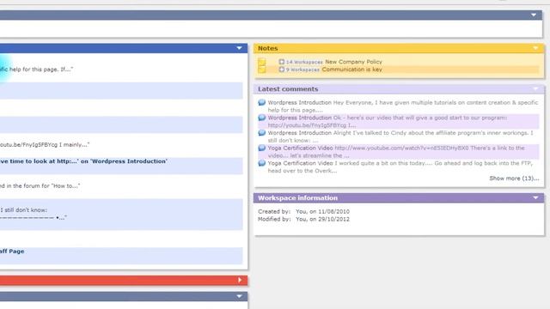Collapse the Notes panel with its arrow
The image size is (550, 309).
(x=535, y=48)
